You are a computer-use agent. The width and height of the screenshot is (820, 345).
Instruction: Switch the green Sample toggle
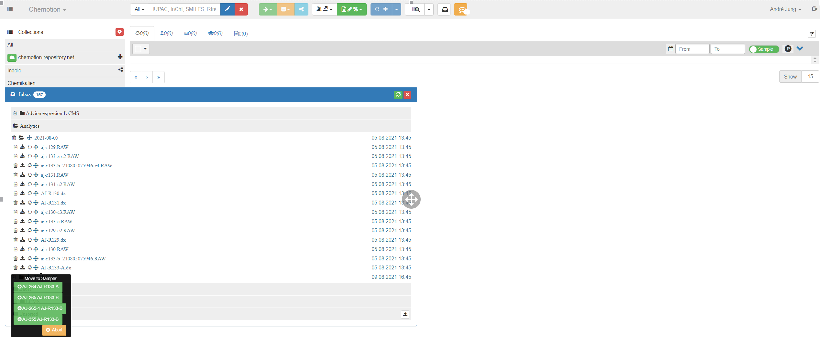(x=764, y=49)
